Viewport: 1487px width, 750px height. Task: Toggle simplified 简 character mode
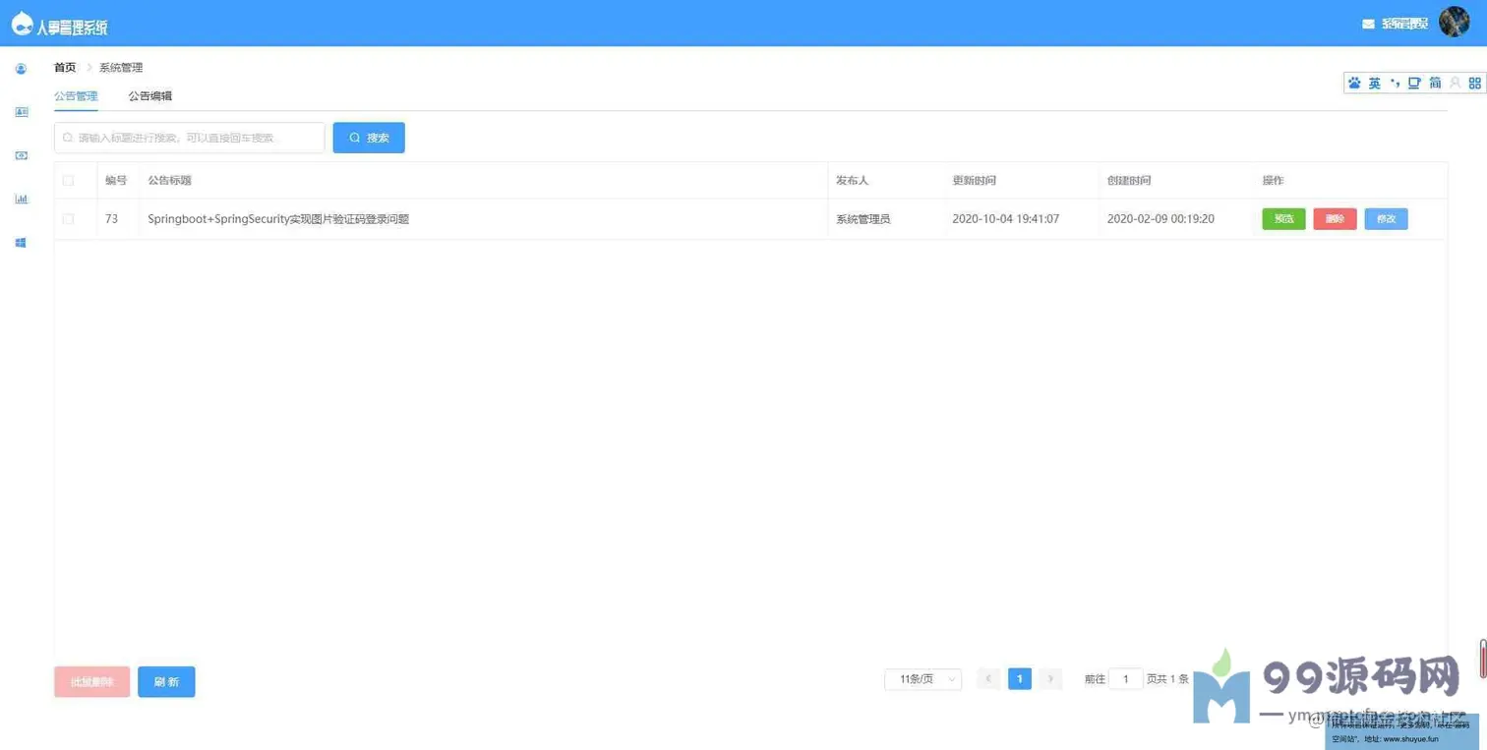[x=1435, y=84]
